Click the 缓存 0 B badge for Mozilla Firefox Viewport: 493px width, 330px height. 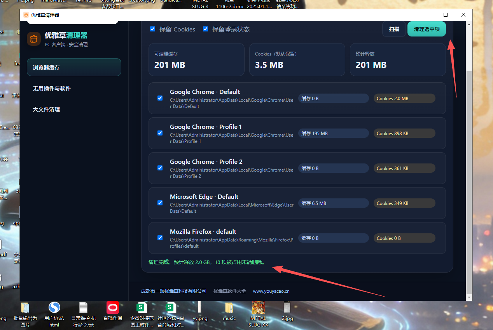334,238
